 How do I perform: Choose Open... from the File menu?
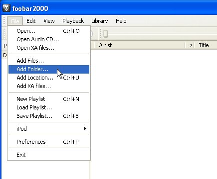pyautogui.click(x=49, y=31)
